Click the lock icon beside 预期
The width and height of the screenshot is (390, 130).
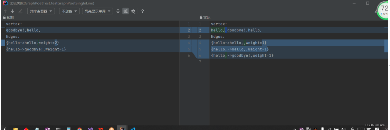4,17
